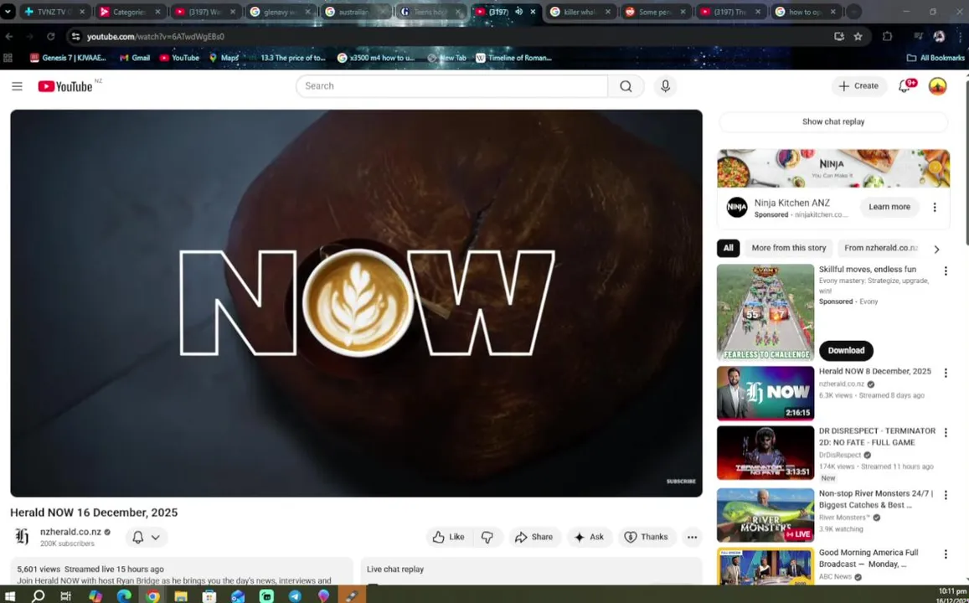Image resolution: width=969 pixels, height=603 pixels.
Task: Open Telegram from the taskbar
Action: (x=296, y=595)
